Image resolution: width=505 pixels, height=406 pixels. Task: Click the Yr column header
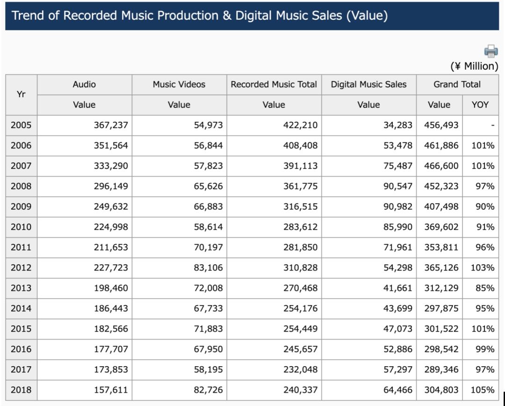[21, 94]
